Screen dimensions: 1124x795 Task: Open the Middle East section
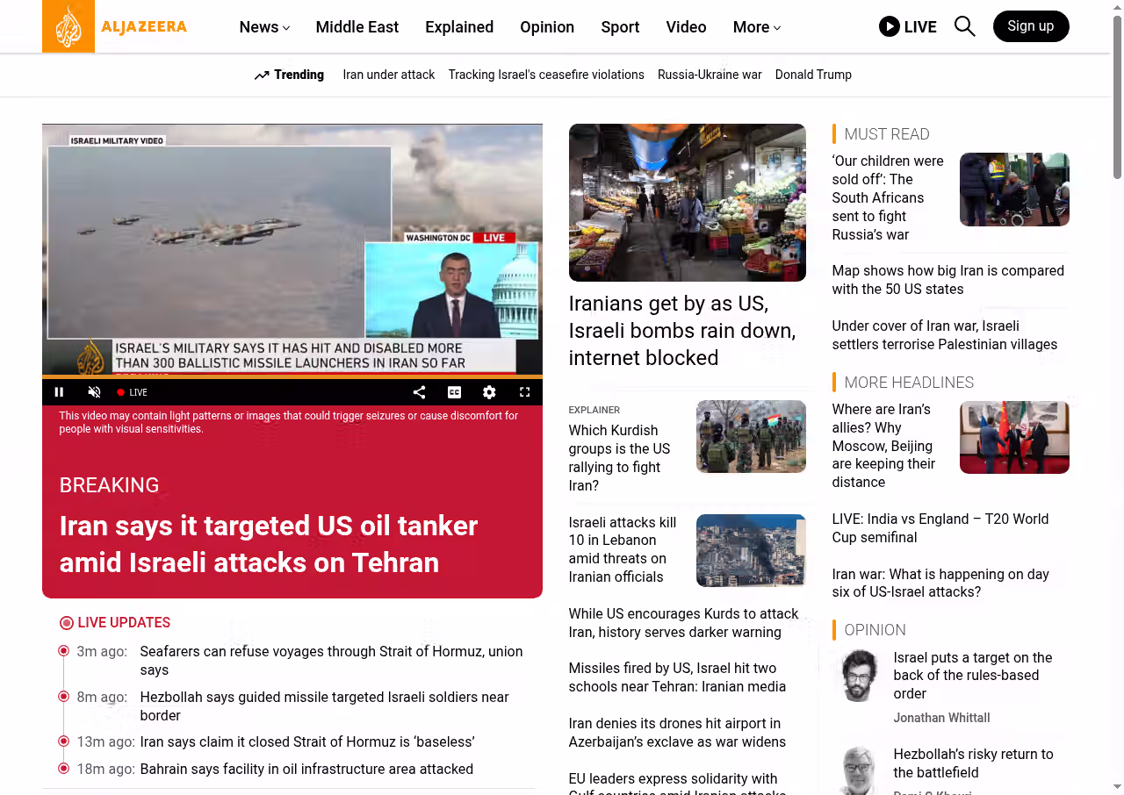[357, 27]
